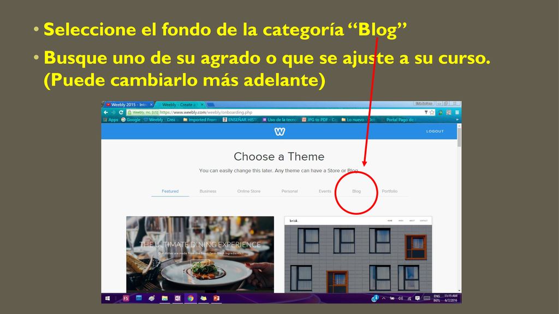Click the page vertical scrollbar thumb
The width and height of the screenshot is (559, 314).
pos(459,137)
